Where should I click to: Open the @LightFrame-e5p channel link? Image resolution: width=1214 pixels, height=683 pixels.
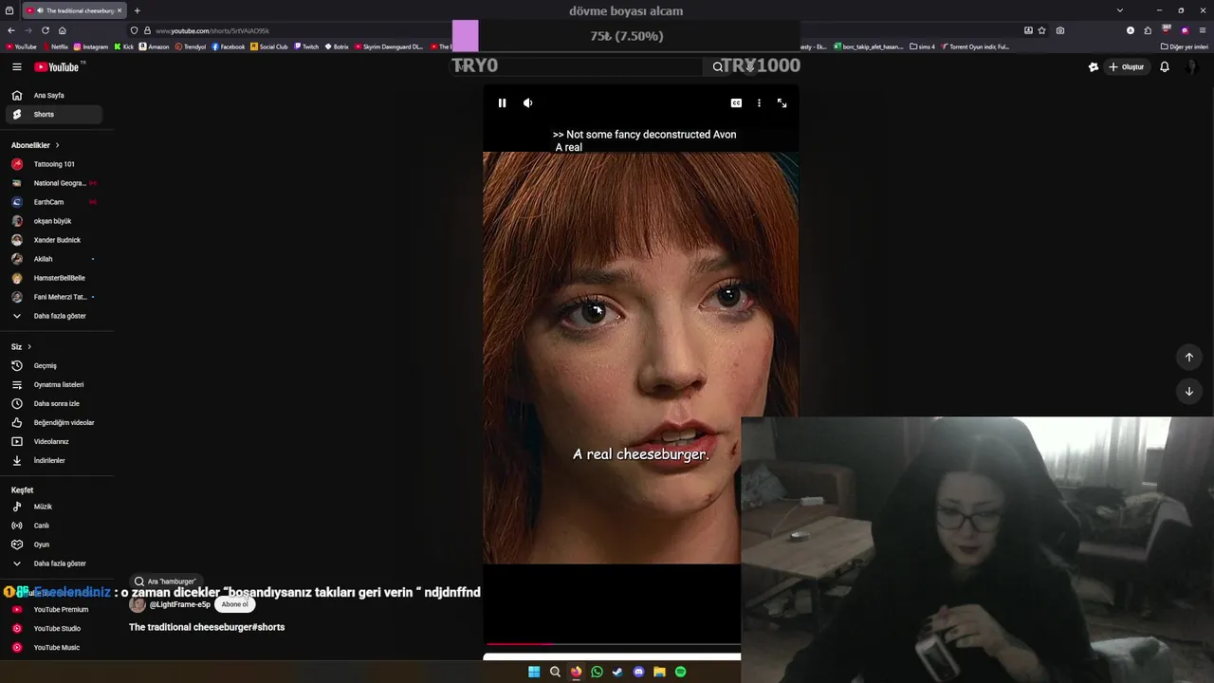pos(180,605)
